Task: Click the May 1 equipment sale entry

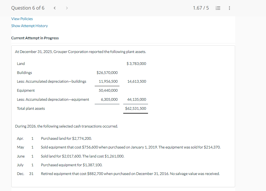Action: pos(130,147)
